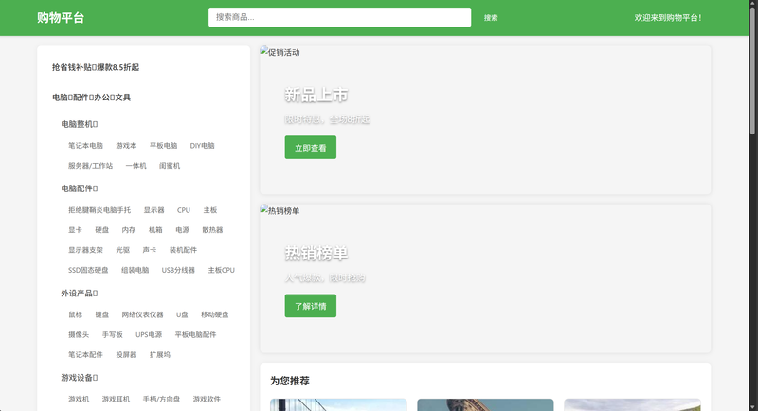Screen dimensions: 758x411
Task: Click the 了解详情 button on 热销榜单 banner
Action: pyautogui.click(x=311, y=306)
